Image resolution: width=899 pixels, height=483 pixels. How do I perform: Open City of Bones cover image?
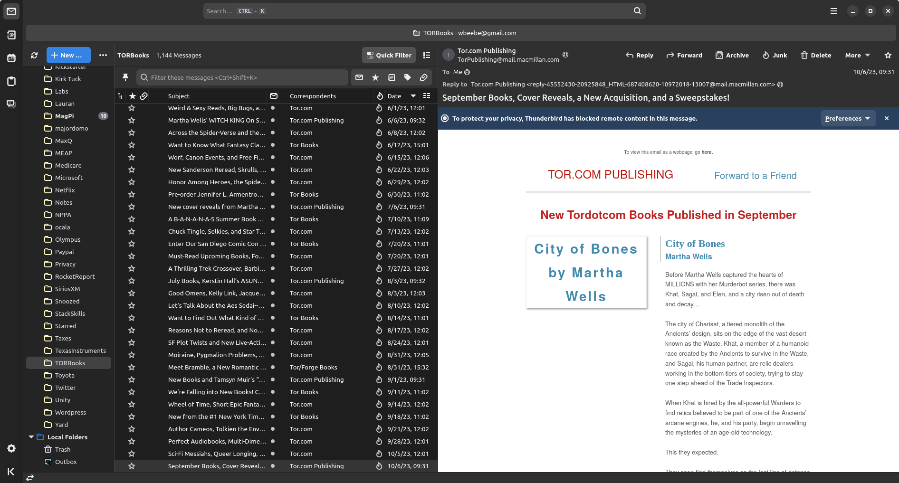586,273
